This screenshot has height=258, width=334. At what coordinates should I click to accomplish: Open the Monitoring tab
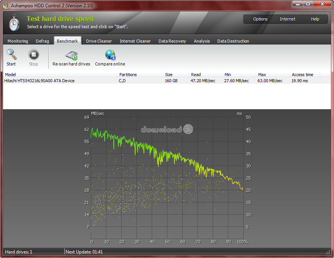(x=18, y=41)
